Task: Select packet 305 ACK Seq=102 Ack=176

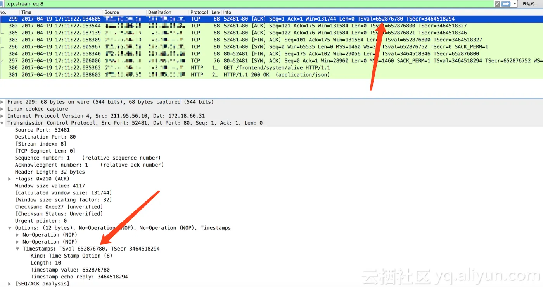Action: pos(271,33)
